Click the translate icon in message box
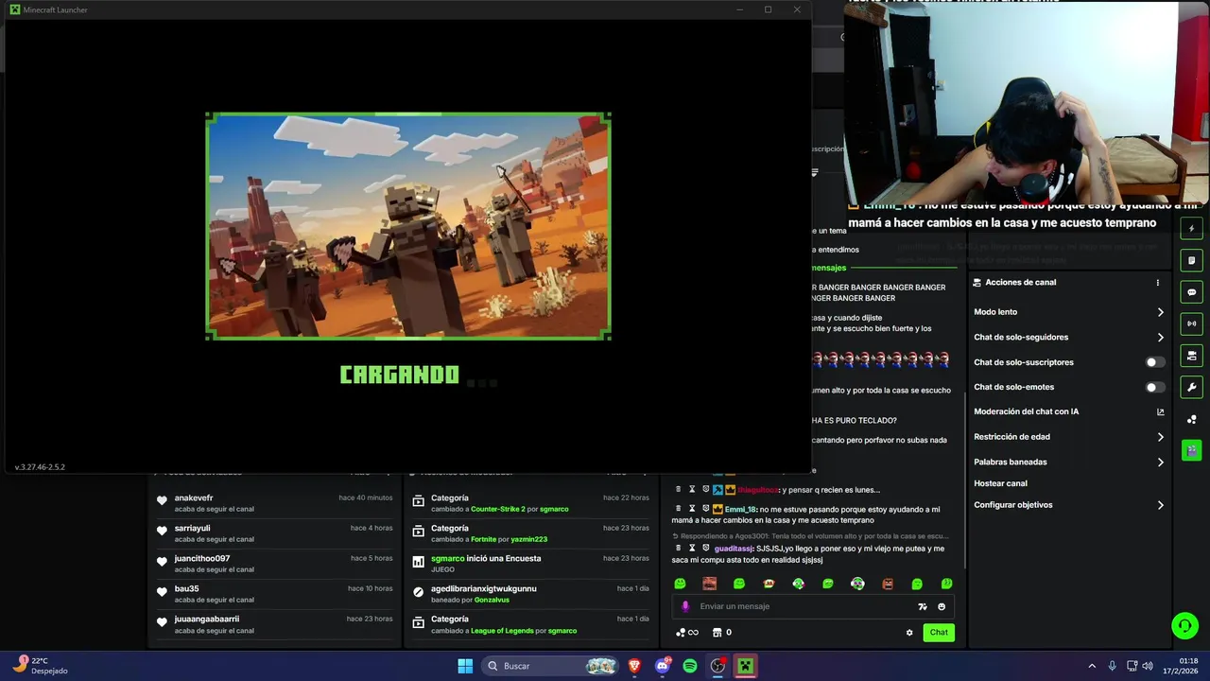Screen dimensions: 1210x681 (923, 606)
